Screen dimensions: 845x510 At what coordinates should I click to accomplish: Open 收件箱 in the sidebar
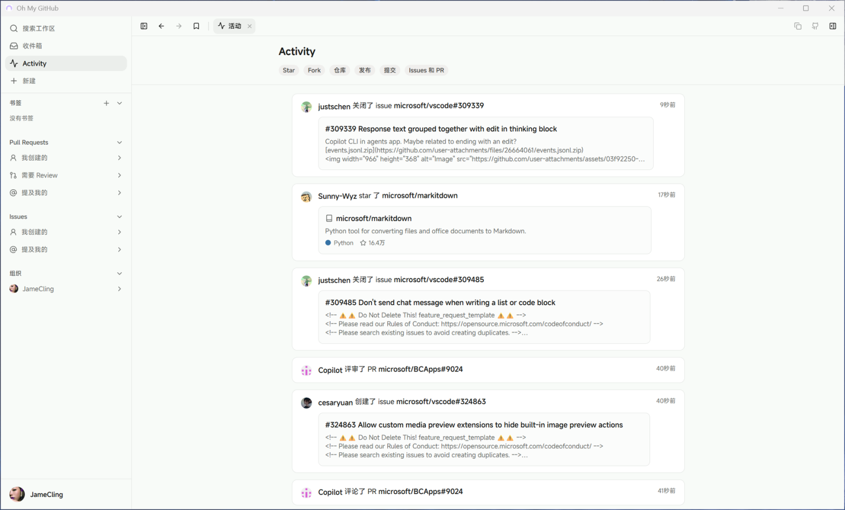(66, 46)
